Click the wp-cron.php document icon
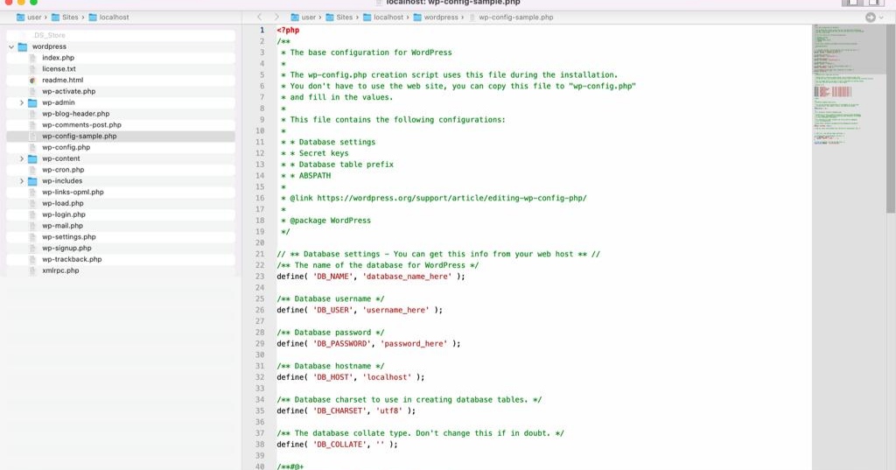Viewport: 896px width, 470px height. [32, 170]
